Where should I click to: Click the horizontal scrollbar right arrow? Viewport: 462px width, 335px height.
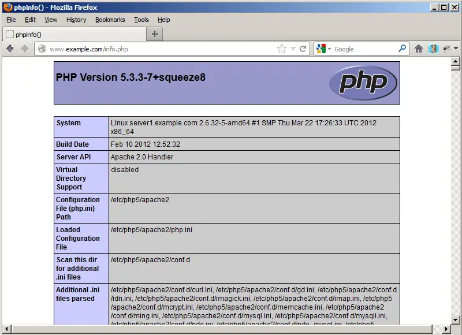click(446, 329)
